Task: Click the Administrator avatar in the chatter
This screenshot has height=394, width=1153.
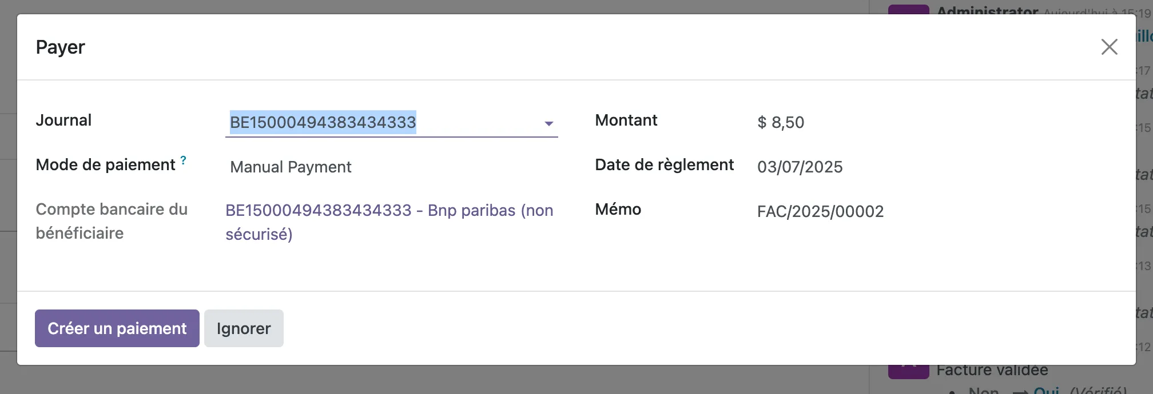Action: [x=908, y=9]
